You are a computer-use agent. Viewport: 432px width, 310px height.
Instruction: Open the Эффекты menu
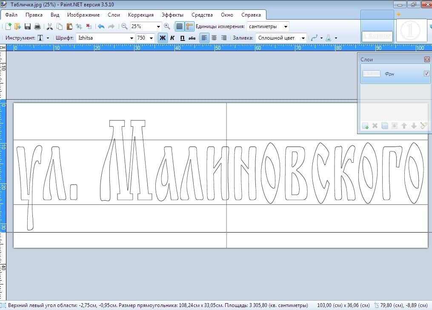[x=172, y=15]
